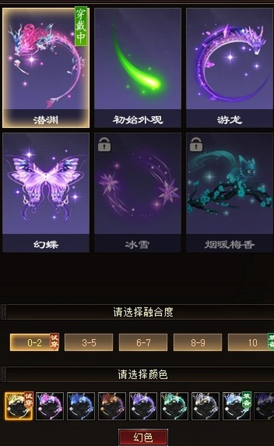Pick the pink dragon color variant
The width and height of the screenshot is (274, 446).
[x=50, y=406]
